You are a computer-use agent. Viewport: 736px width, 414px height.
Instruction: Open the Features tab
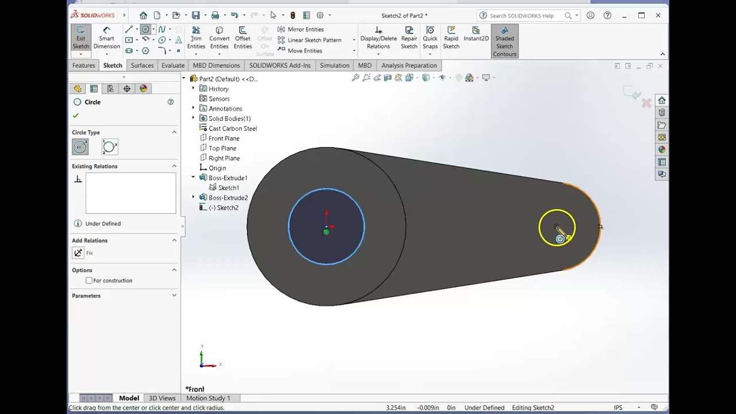point(83,66)
